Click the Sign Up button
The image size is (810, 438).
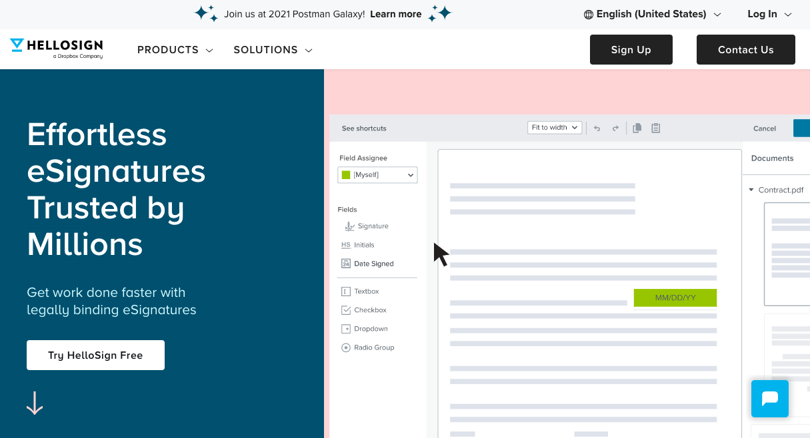click(631, 50)
